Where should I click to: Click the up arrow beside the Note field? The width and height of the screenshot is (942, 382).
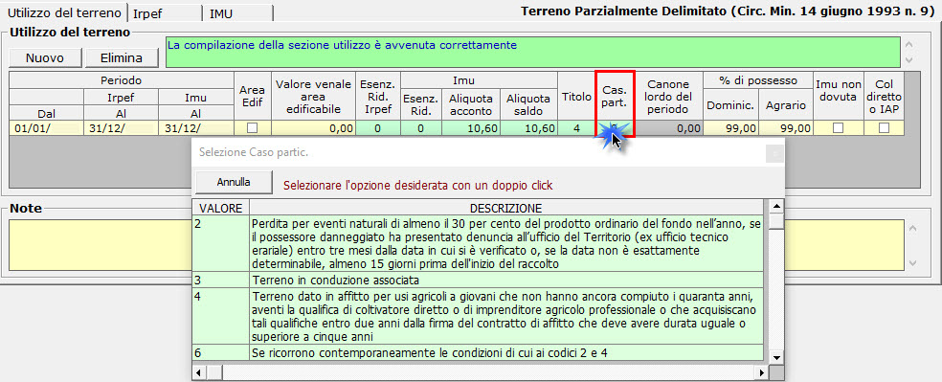tap(912, 228)
